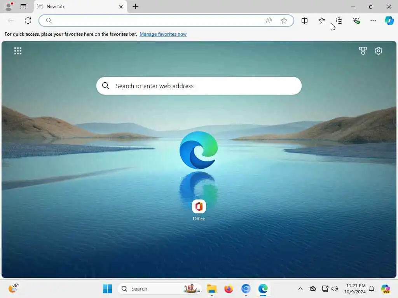Click the Manage favorites now link

pyautogui.click(x=163, y=34)
